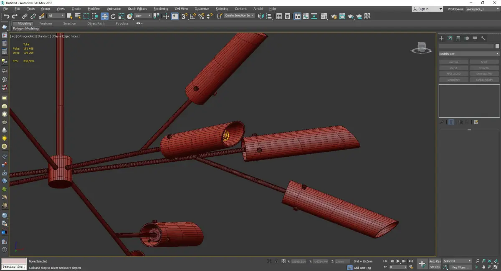The width and height of the screenshot is (501, 271).
Task: Click the Auto Key button
Action: [x=435, y=261]
